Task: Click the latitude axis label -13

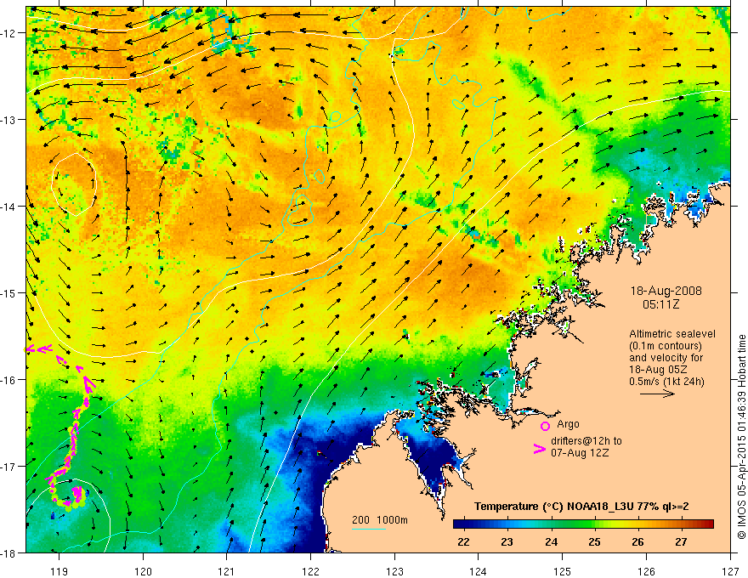Action: 8,120
